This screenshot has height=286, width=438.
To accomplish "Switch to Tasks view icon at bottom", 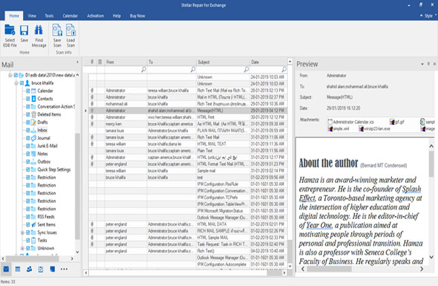I will [x=41, y=269].
